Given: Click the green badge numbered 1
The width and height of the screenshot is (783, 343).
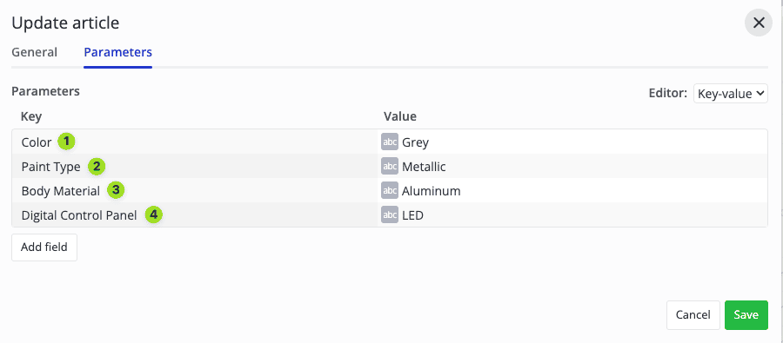Looking at the screenshot, I should tap(66, 142).
